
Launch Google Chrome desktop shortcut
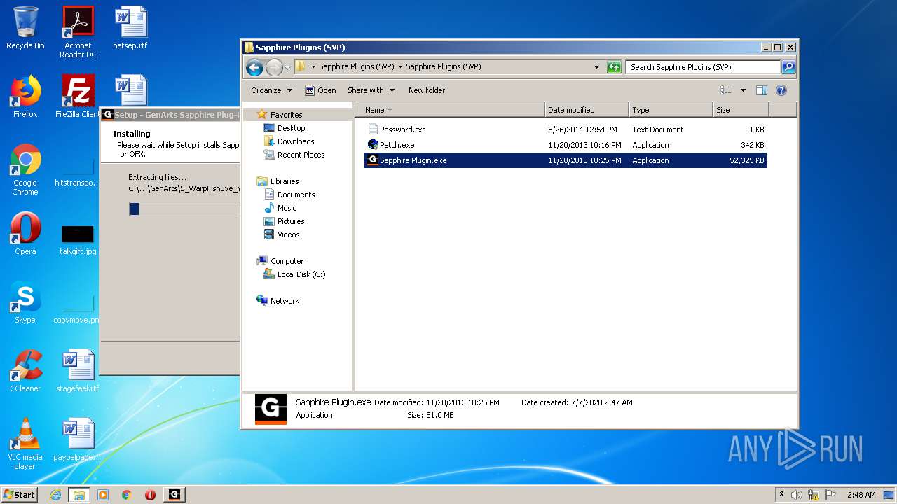(x=25, y=169)
